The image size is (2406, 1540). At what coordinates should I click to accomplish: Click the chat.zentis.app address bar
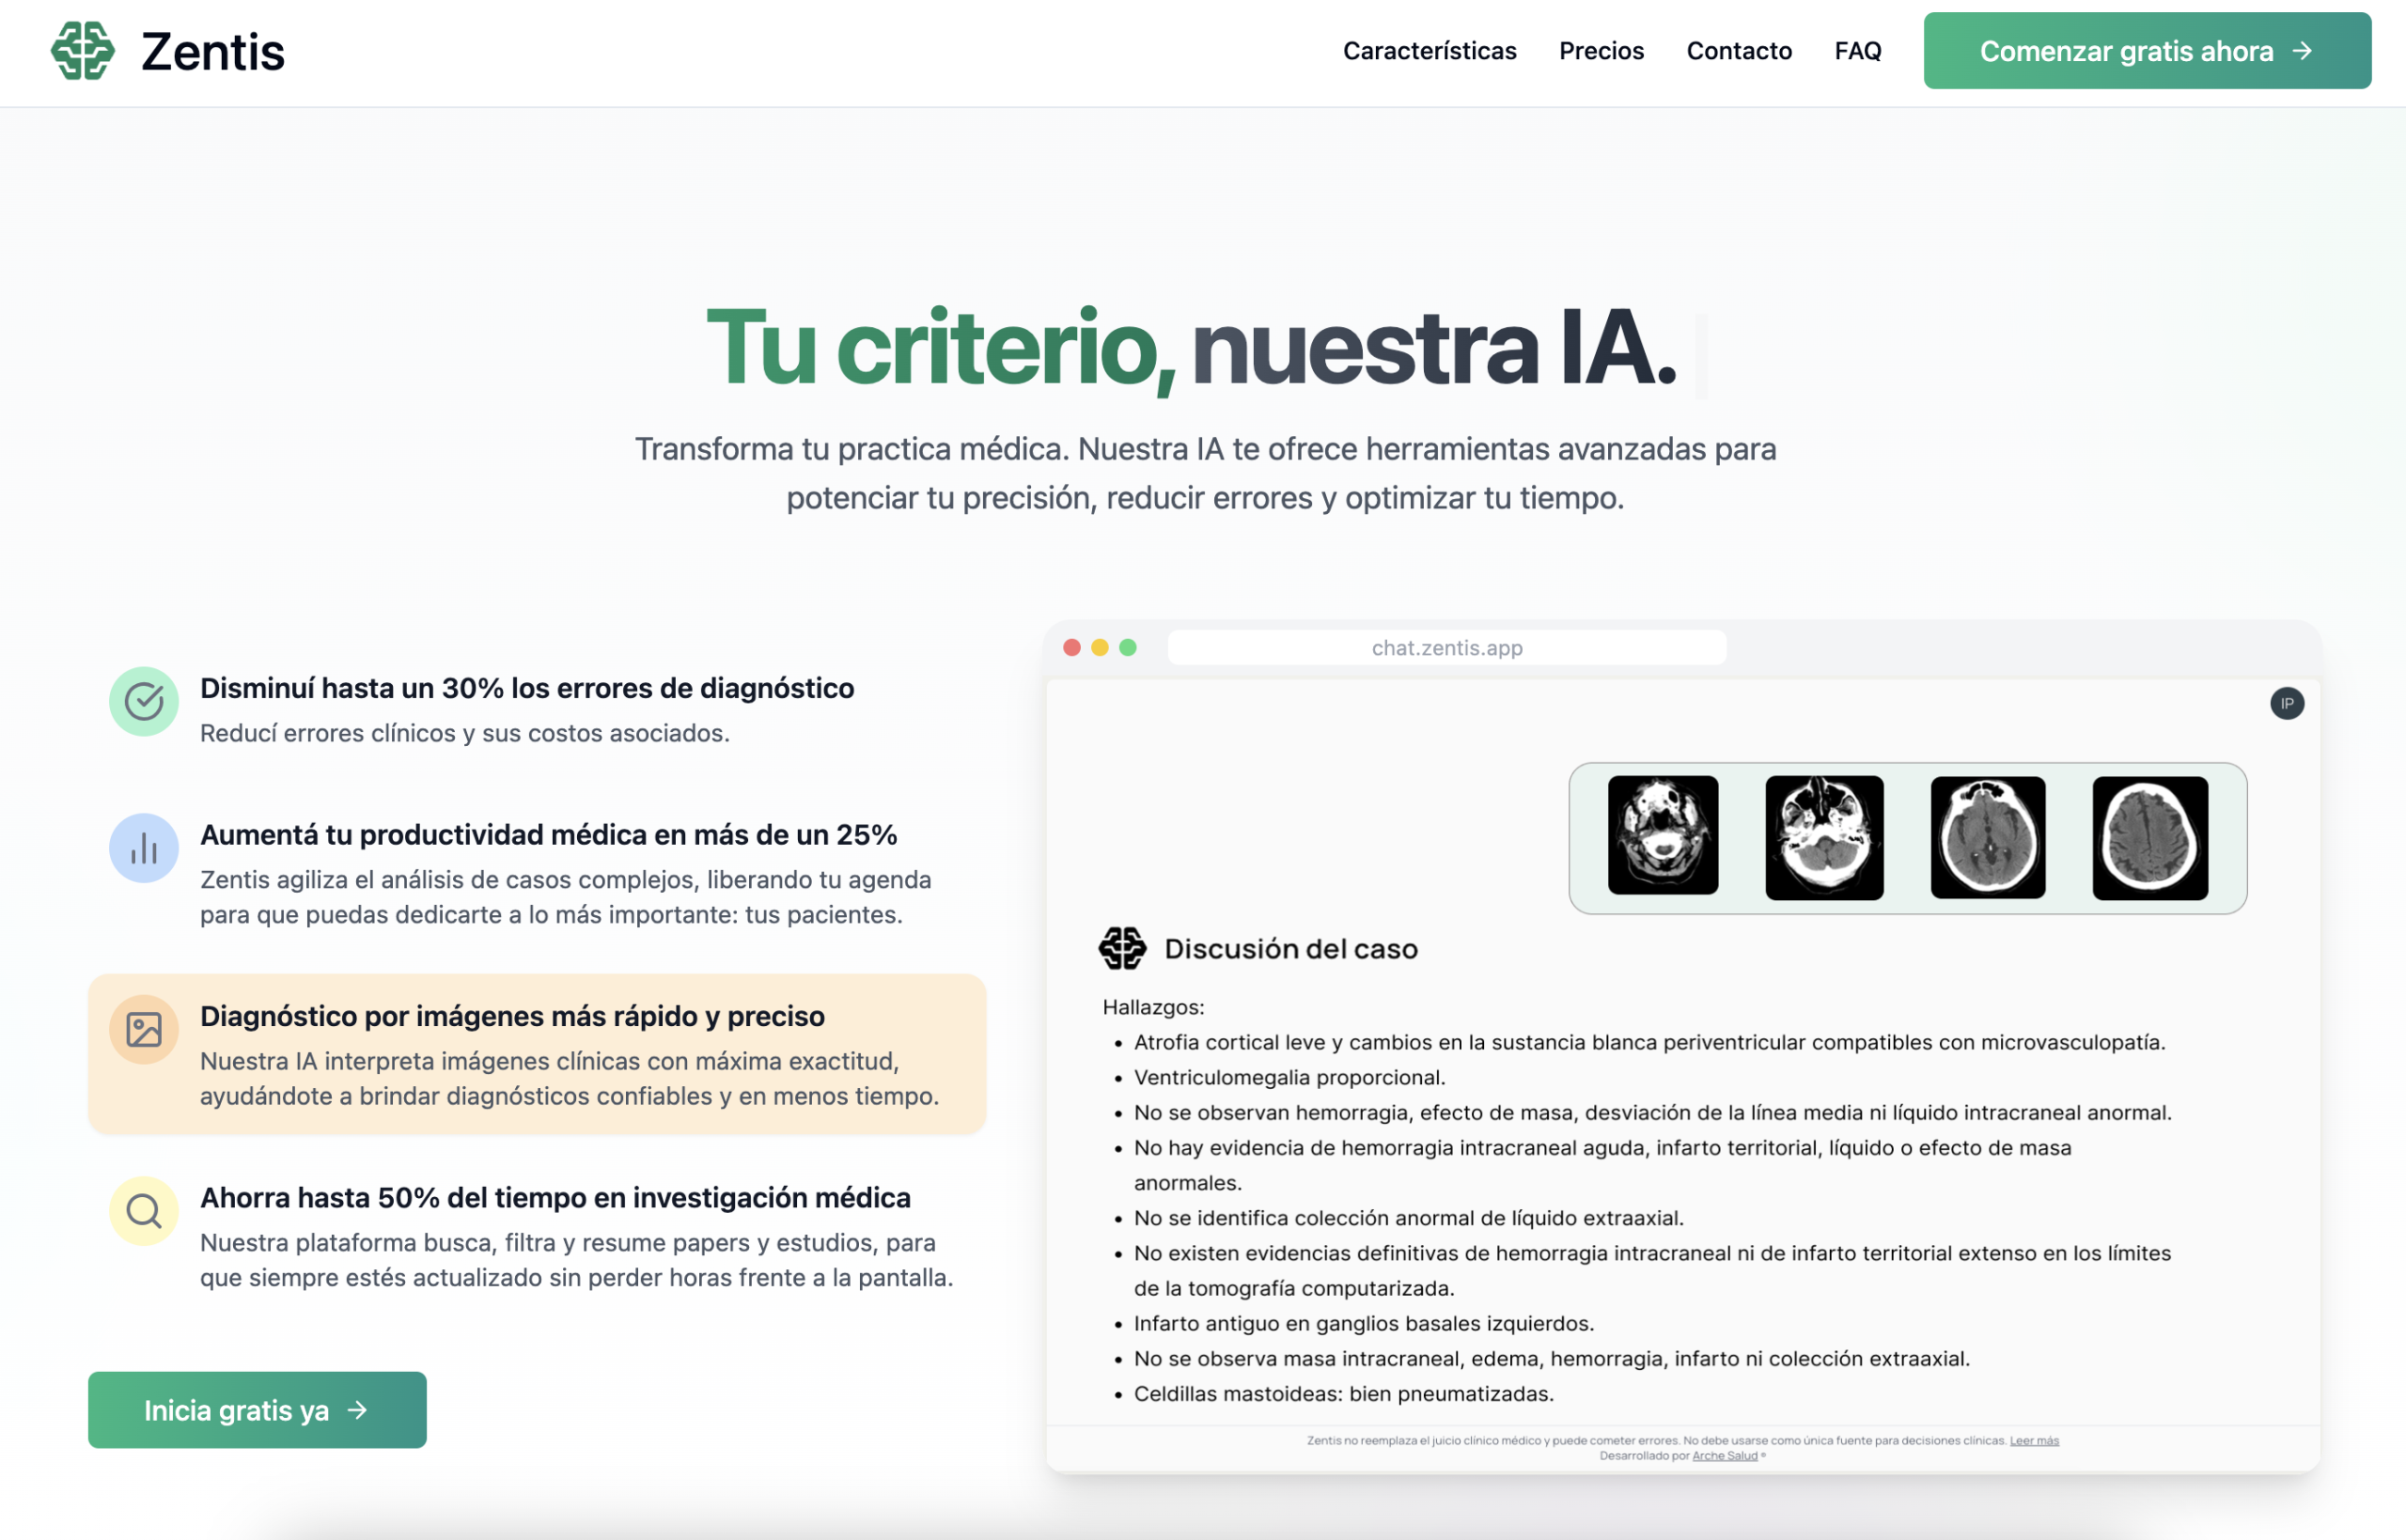click(x=1446, y=648)
